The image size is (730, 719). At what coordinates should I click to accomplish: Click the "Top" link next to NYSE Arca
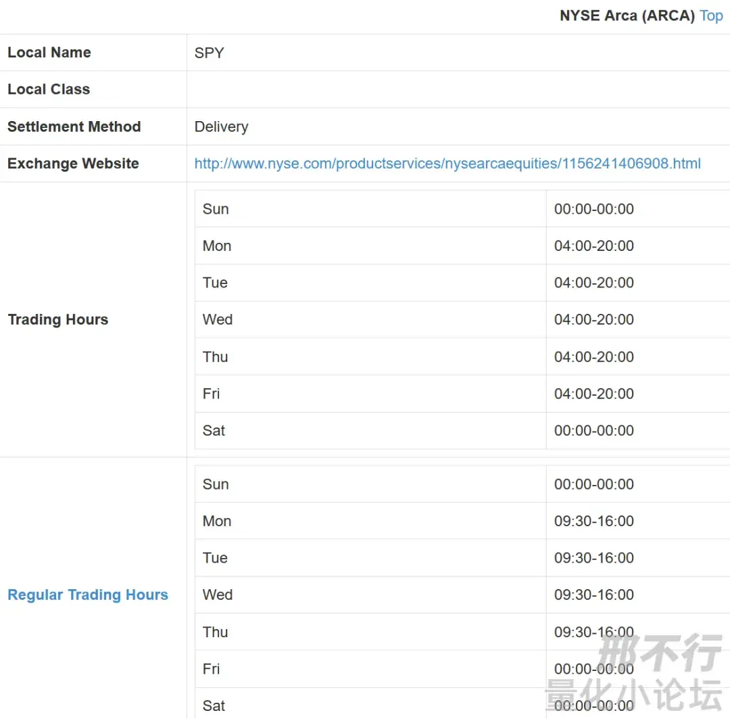pyautogui.click(x=711, y=16)
